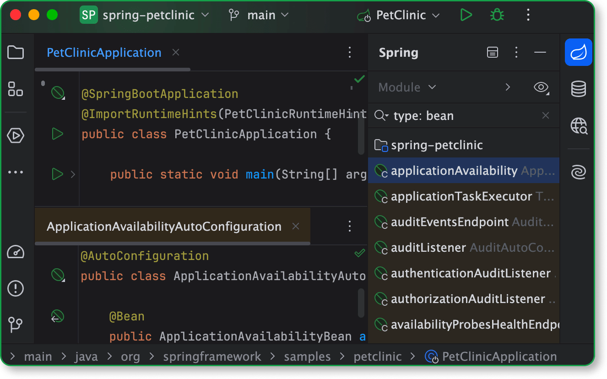Run PetClinicApplication class from gutter
The image size is (607, 379).
pyautogui.click(x=57, y=134)
